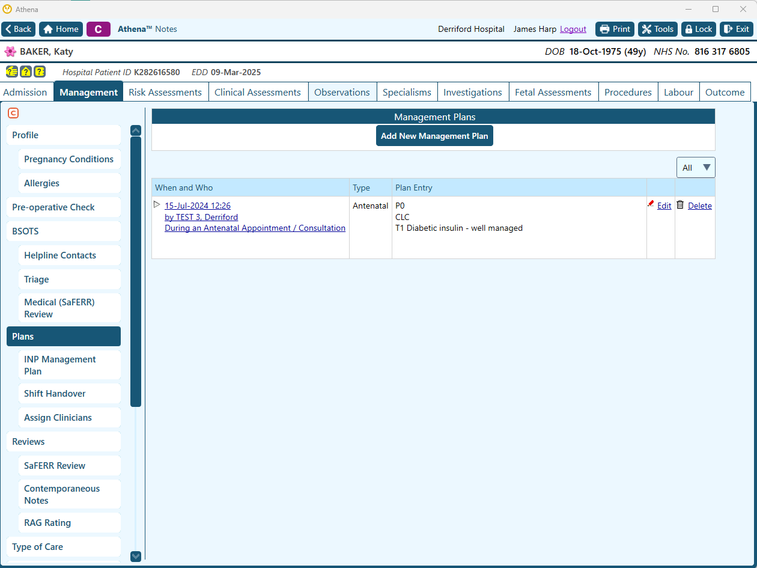Open the Labour tab
This screenshot has width=757, height=568.
(x=678, y=92)
